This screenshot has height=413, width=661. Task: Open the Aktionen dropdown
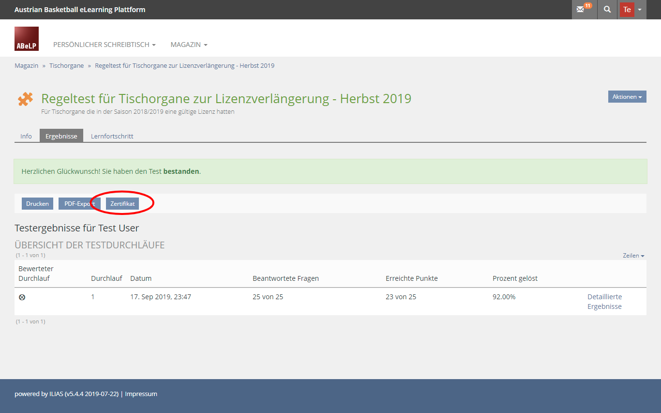627,97
